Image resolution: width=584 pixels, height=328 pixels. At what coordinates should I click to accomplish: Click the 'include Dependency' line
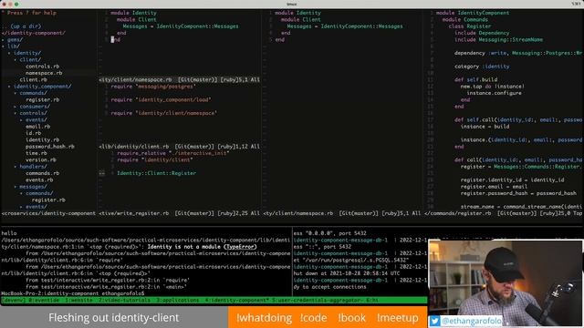[482, 33]
